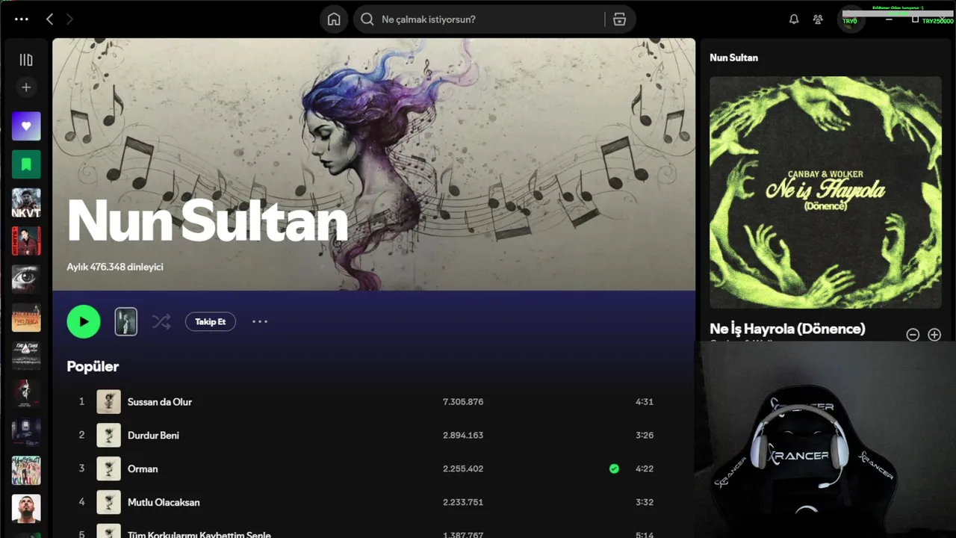The image size is (956, 538).
Task: Minimize the Spotify window
Action: [x=889, y=19]
